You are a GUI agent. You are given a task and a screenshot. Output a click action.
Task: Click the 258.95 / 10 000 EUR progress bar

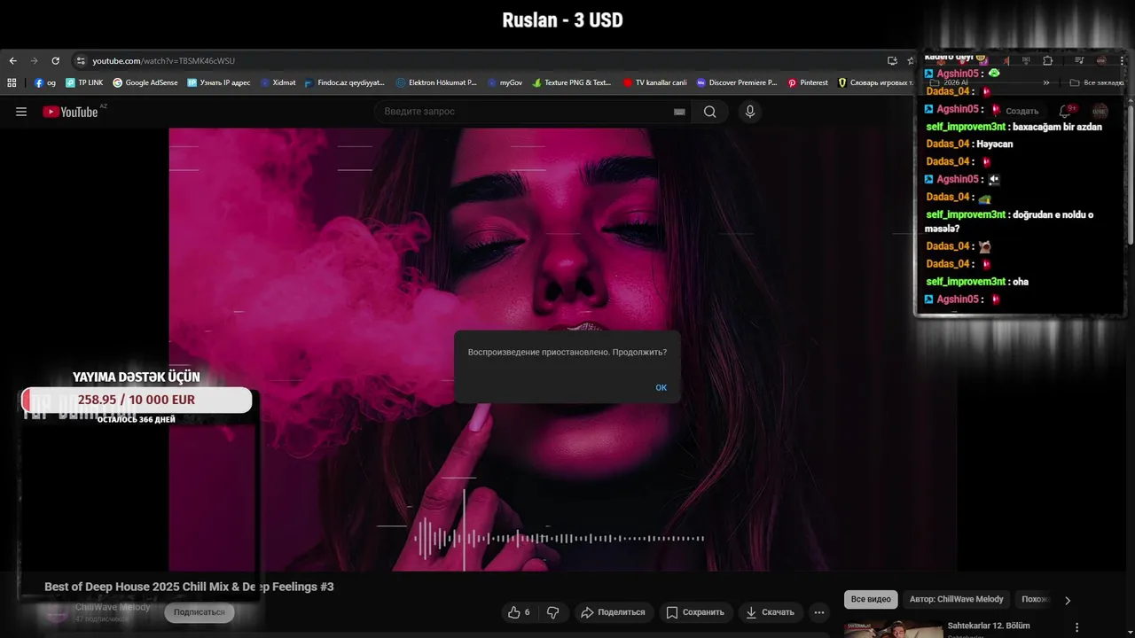pyautogui.click(x=137, y=401)
